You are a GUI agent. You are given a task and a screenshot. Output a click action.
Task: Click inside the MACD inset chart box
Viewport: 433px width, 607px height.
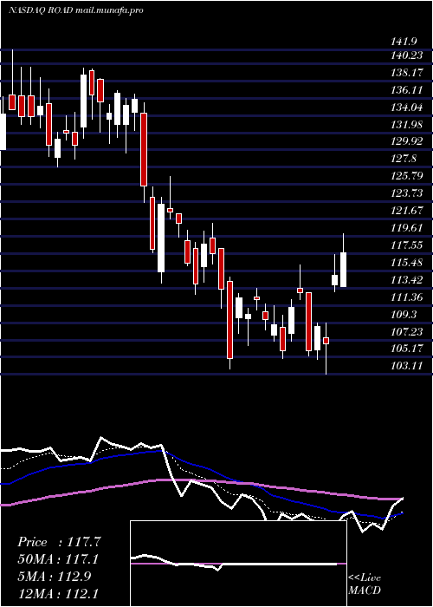pyautogui.click(x=238, y=564)
